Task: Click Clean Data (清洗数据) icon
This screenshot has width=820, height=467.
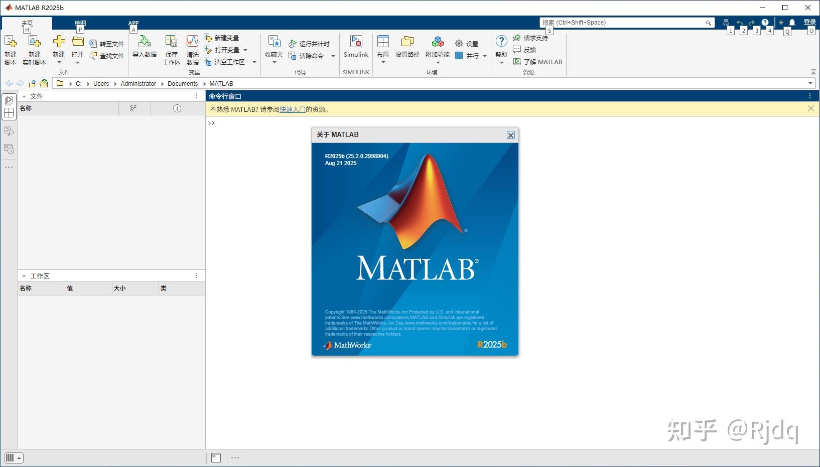Action: [x=192, y=42]
